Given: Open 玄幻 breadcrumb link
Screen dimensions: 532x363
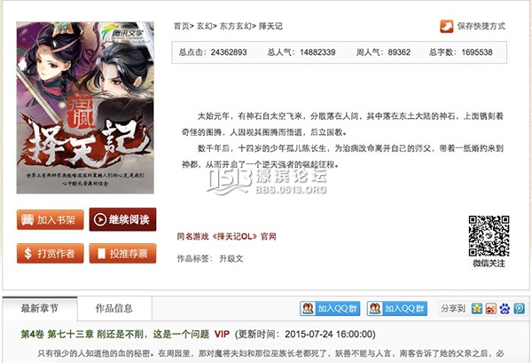Looking at the screenshot, I should [204, 26].
